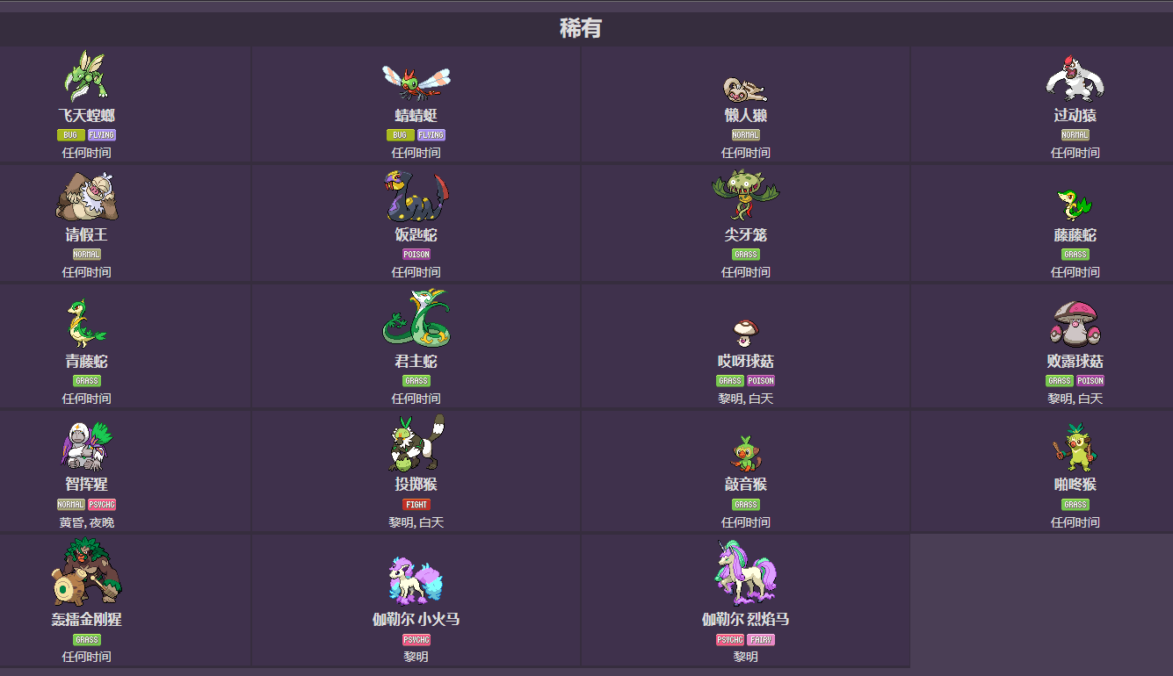Click the 尖牙笼 Carnivine sprite
Screen dimensions: 1173x676
[x=745, y=195]
